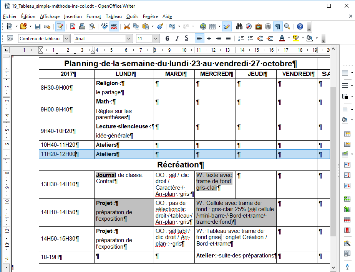Insert a table from the toolbar
The height and width of the screenshot is (272, 355).
coord(212,27)
